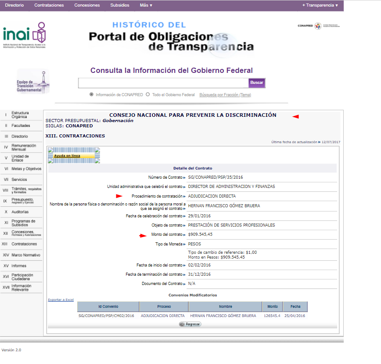Select Información de CONAPRED radio option
This screenshot has width=381, height=364.
(x=91, y=94)
